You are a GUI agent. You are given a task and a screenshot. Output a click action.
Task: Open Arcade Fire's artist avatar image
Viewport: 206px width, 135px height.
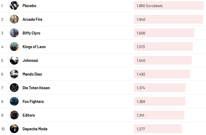[14, 19]
